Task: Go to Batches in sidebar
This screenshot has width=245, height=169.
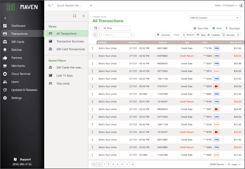Action: [x=17, y=50]
